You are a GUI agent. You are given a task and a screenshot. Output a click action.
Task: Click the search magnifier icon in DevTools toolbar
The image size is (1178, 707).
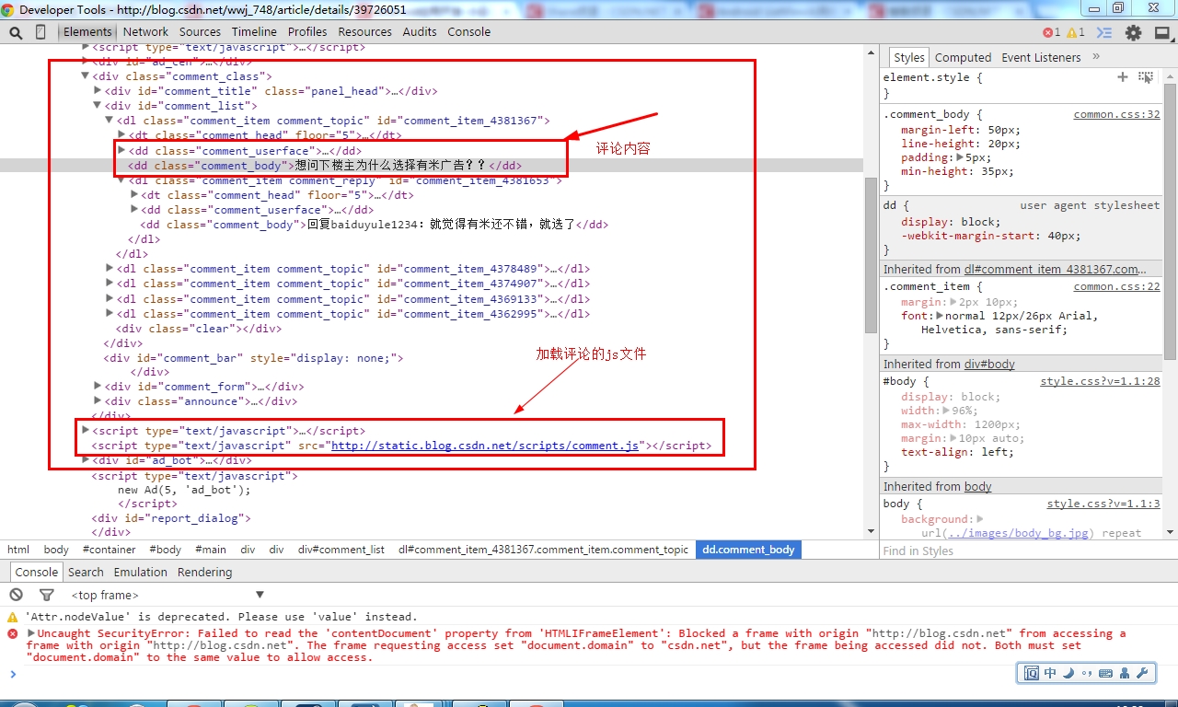16,32
